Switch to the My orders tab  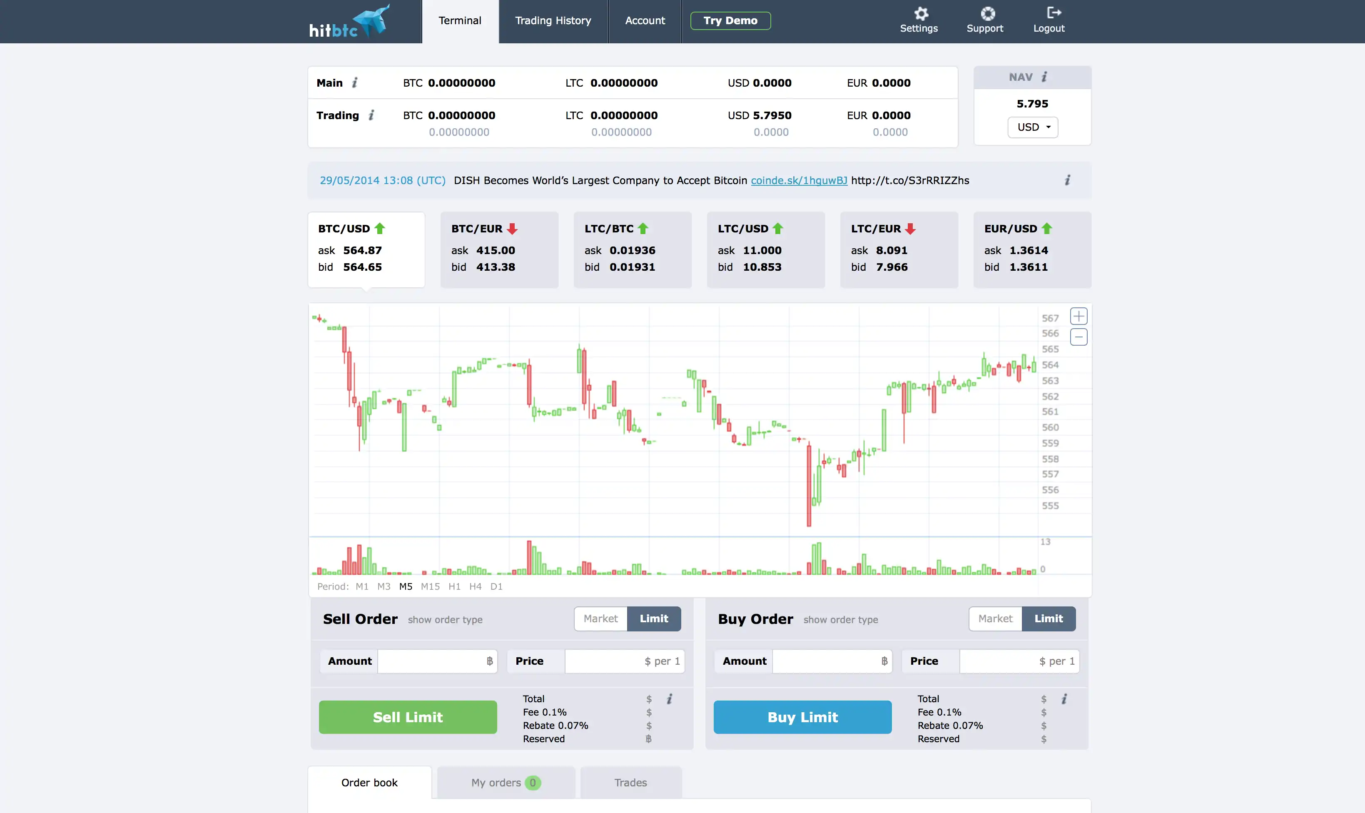tap(505, 782)
